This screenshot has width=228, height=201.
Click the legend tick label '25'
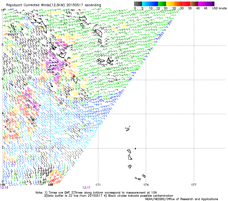click(x=174, y=8)
